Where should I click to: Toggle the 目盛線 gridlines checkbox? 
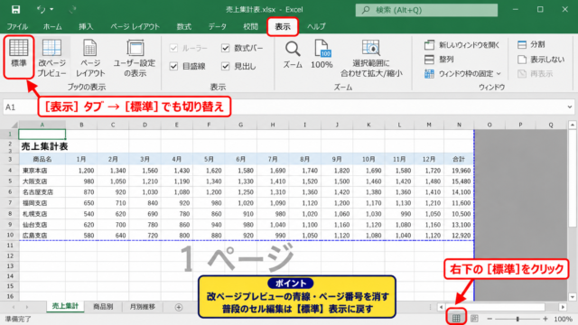(x=173, y=66)
